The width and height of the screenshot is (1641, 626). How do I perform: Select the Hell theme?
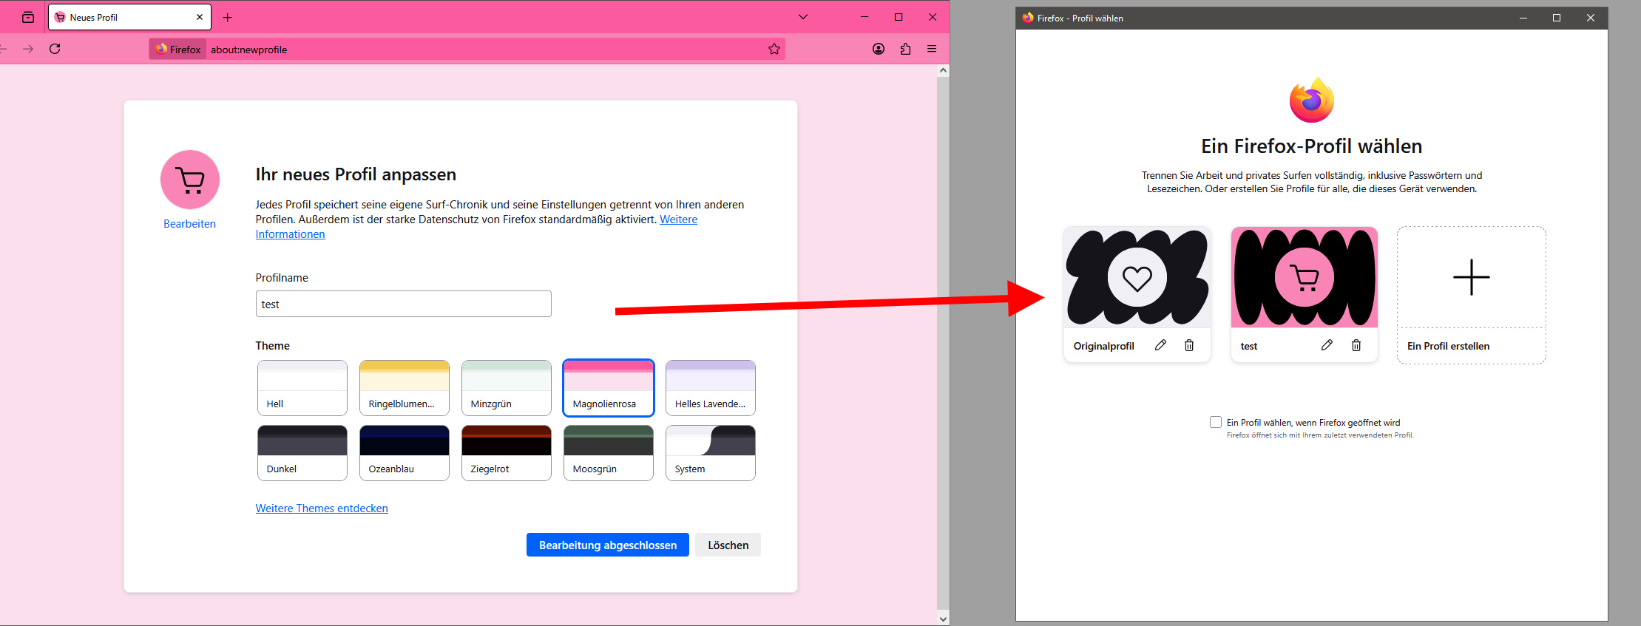pyautogui.click(x=302, y=388)
